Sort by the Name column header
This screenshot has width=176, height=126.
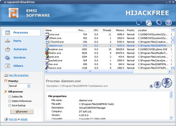tap(61, 30)
